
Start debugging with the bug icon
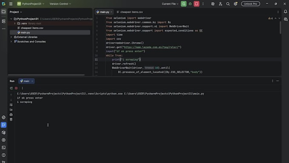190,4
